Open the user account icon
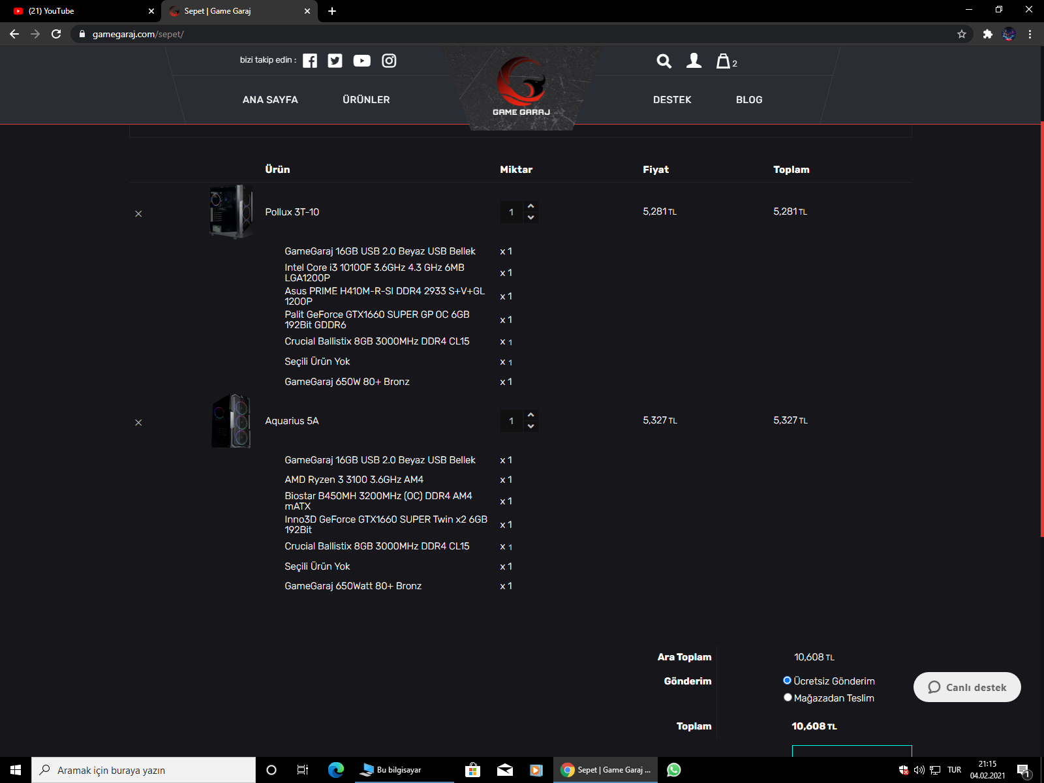Screen dimensions: 1044x783 click(694, 61)
